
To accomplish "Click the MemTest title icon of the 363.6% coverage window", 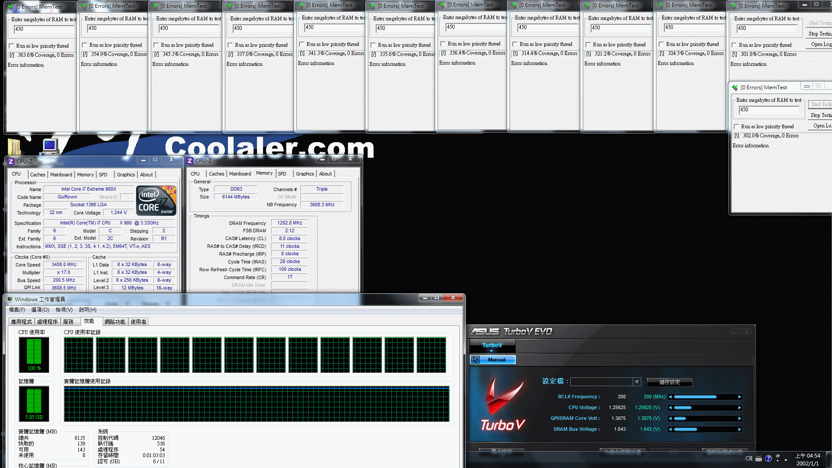I will pos(10,7).
